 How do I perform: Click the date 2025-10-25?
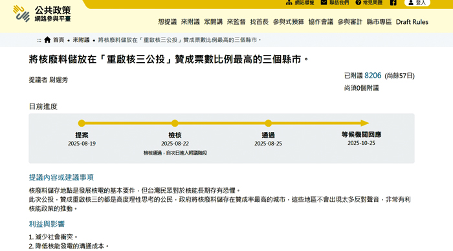[x=361, y=143]
